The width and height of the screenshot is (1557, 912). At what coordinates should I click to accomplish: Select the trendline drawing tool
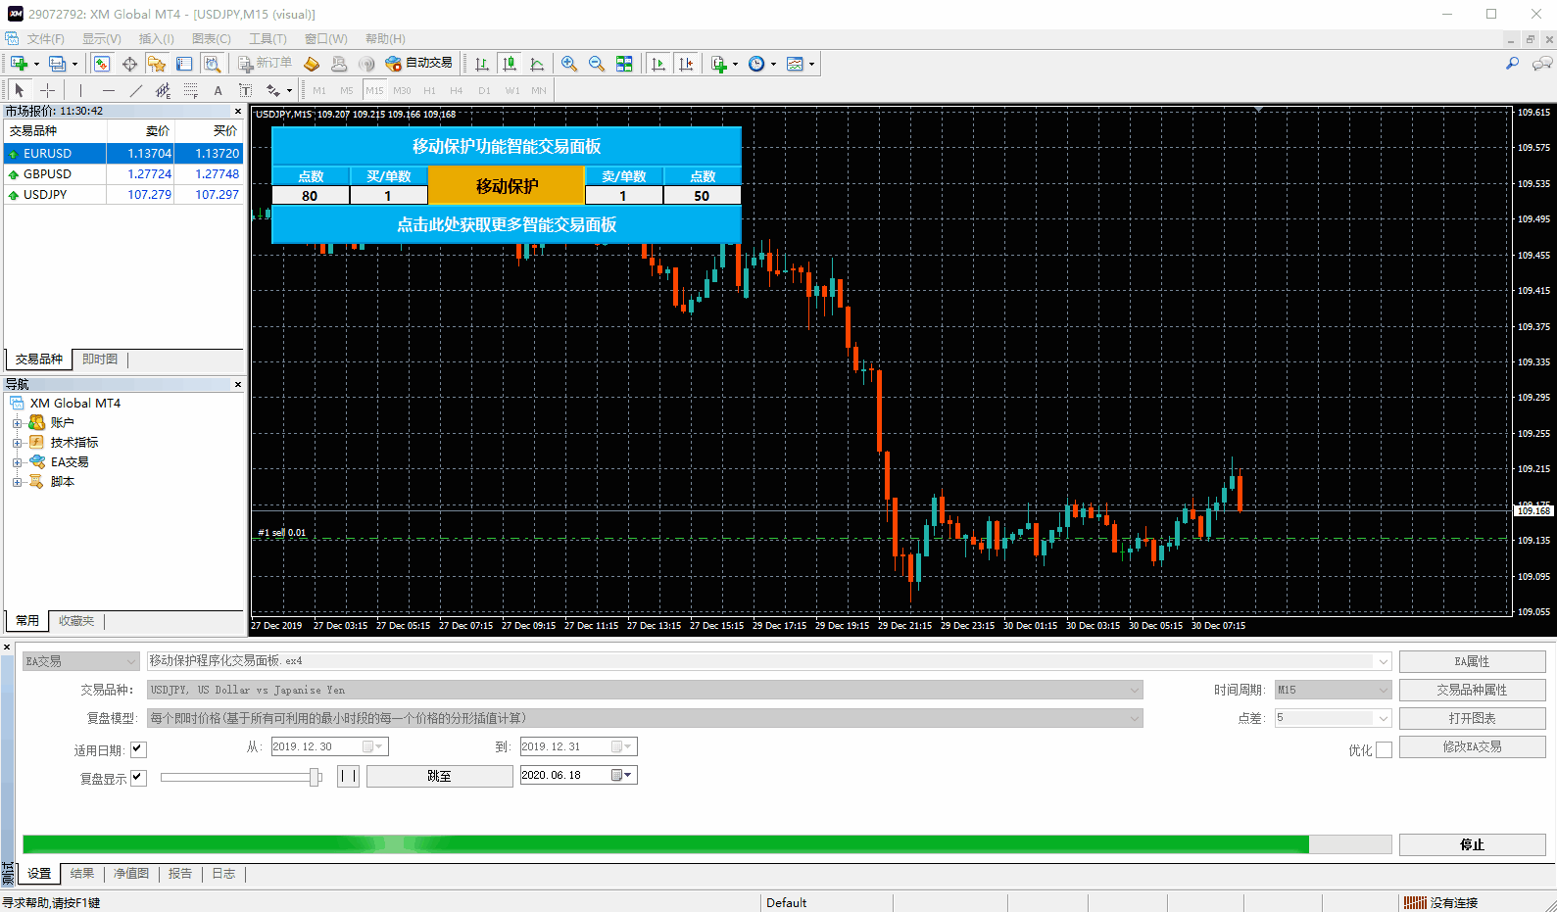(x=135, y=90)
